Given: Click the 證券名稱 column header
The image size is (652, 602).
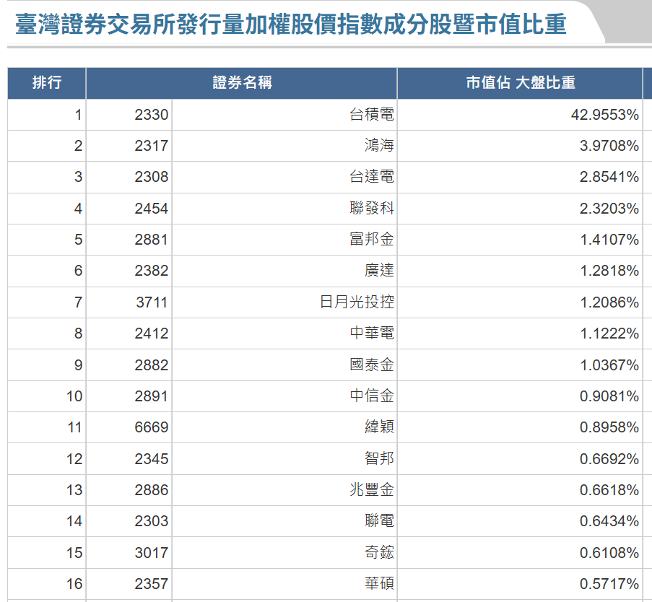Looking at the screenshot, I should coord(242,83).
